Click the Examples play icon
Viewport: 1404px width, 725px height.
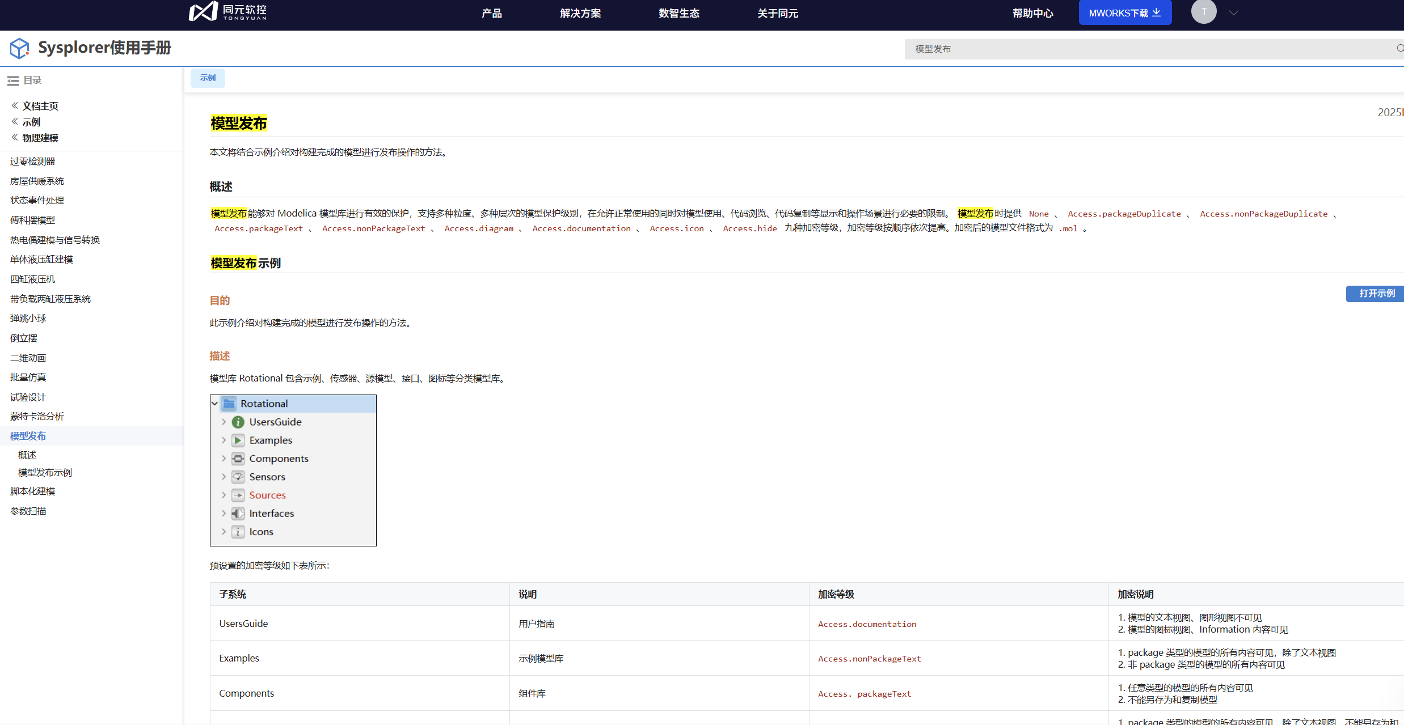(x=238, y=440)
